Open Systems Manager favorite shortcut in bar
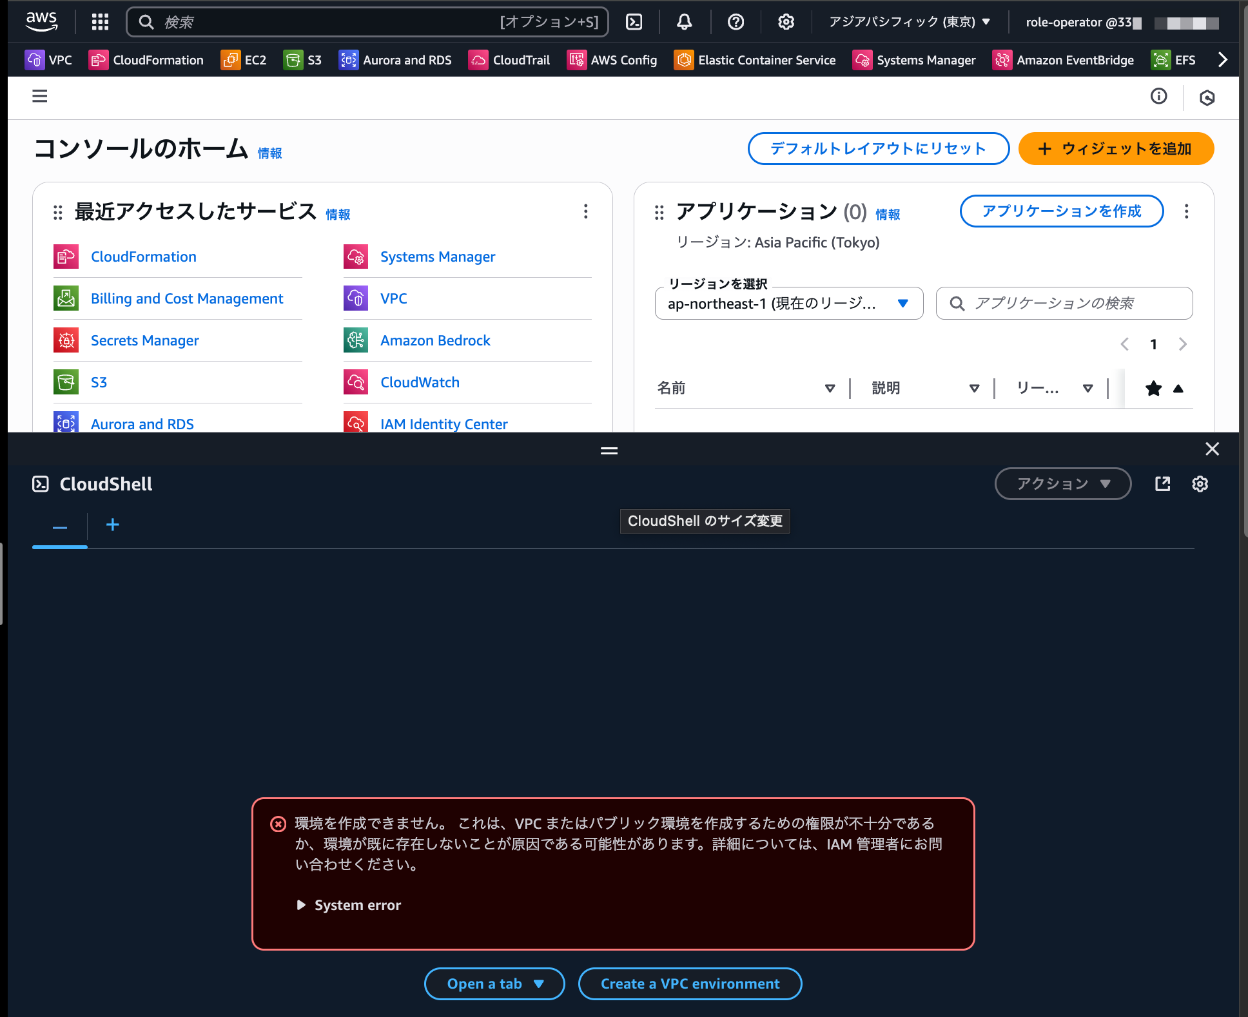 coord(914,60)
